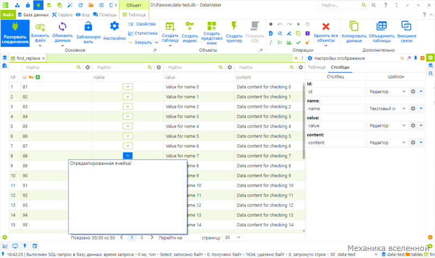Click the primary key icon next to id
This screenshot has height=258, width=435.
[x=31, y=77]
